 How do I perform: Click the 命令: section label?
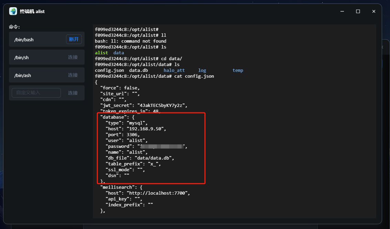[14, 27]
